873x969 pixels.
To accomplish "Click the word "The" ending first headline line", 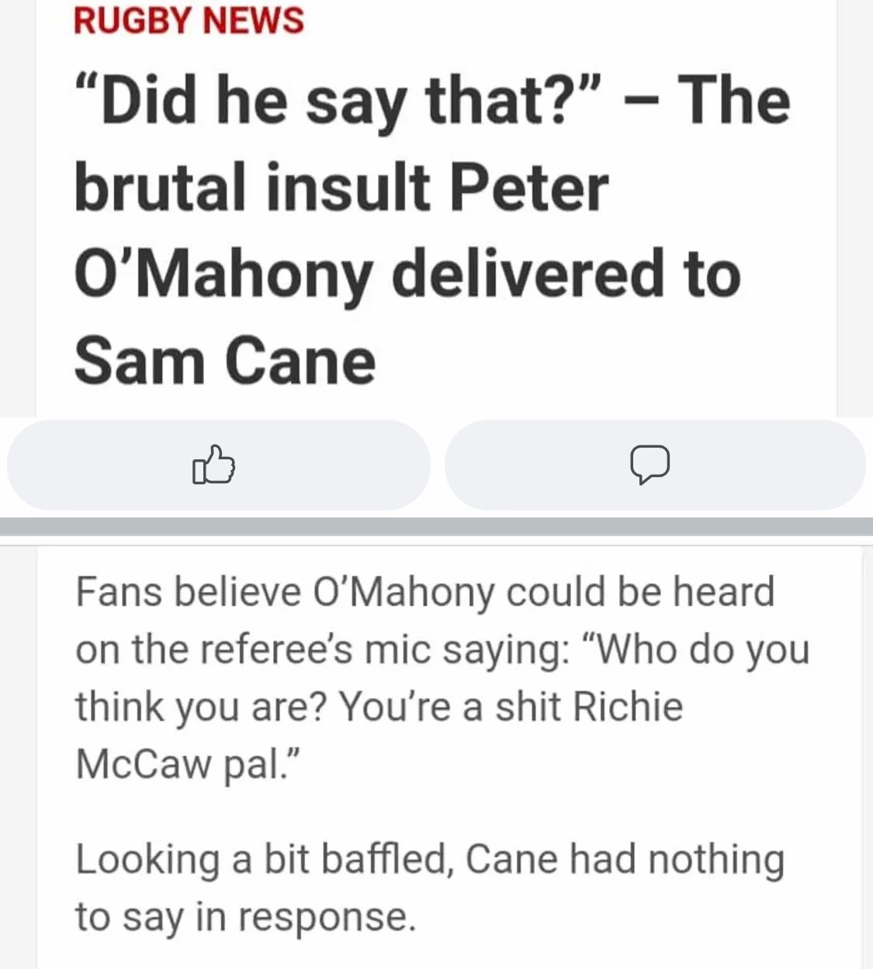I will (x=734, y=101).
